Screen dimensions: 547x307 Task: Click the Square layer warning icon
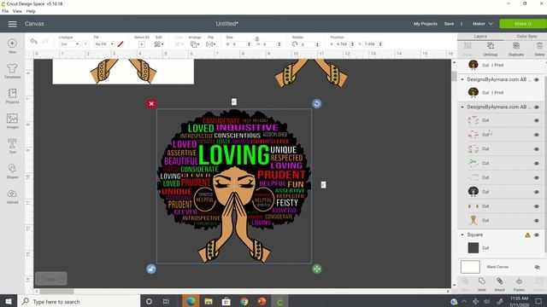527,235
